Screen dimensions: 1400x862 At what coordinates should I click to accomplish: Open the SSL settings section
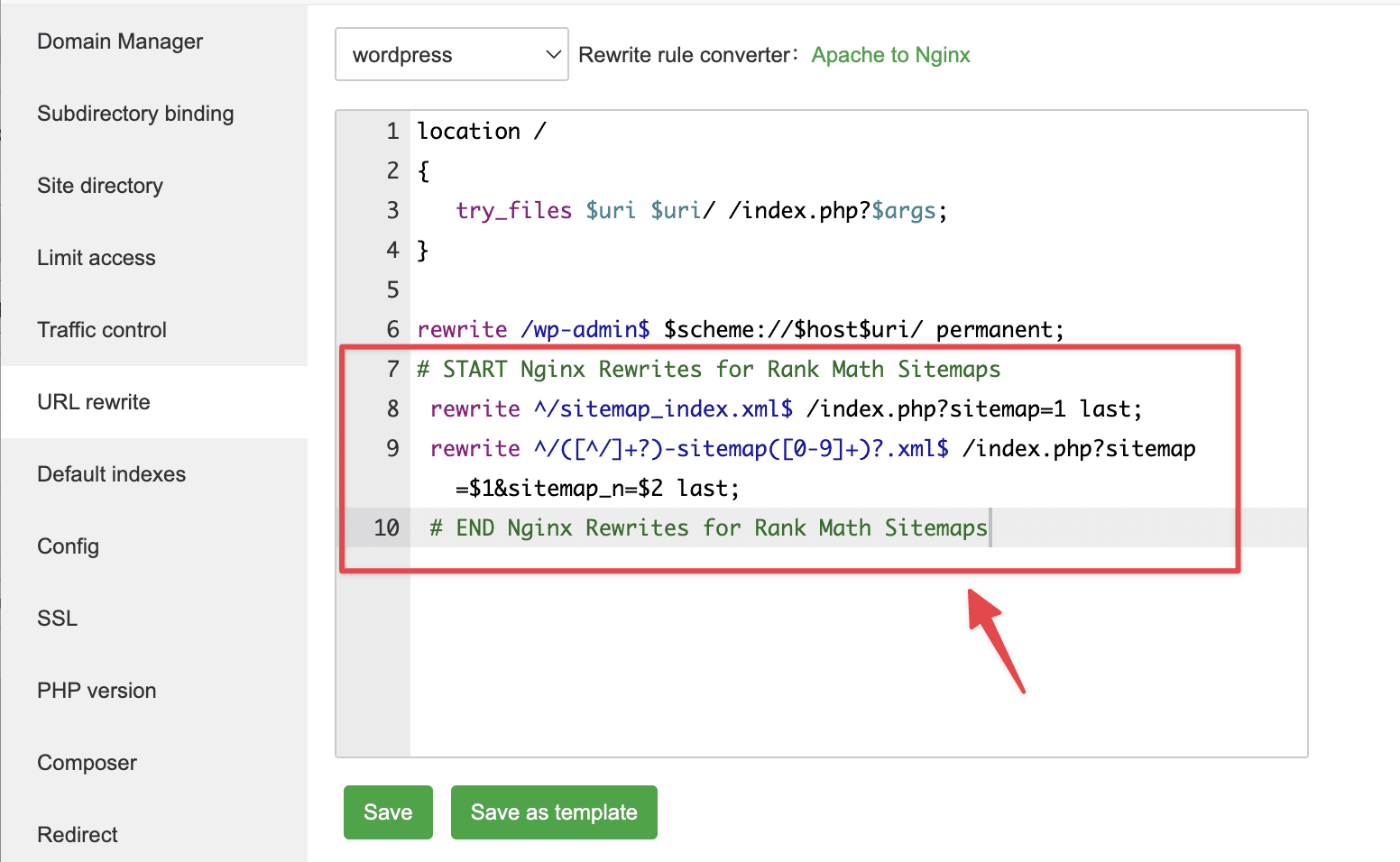(57, 618)
